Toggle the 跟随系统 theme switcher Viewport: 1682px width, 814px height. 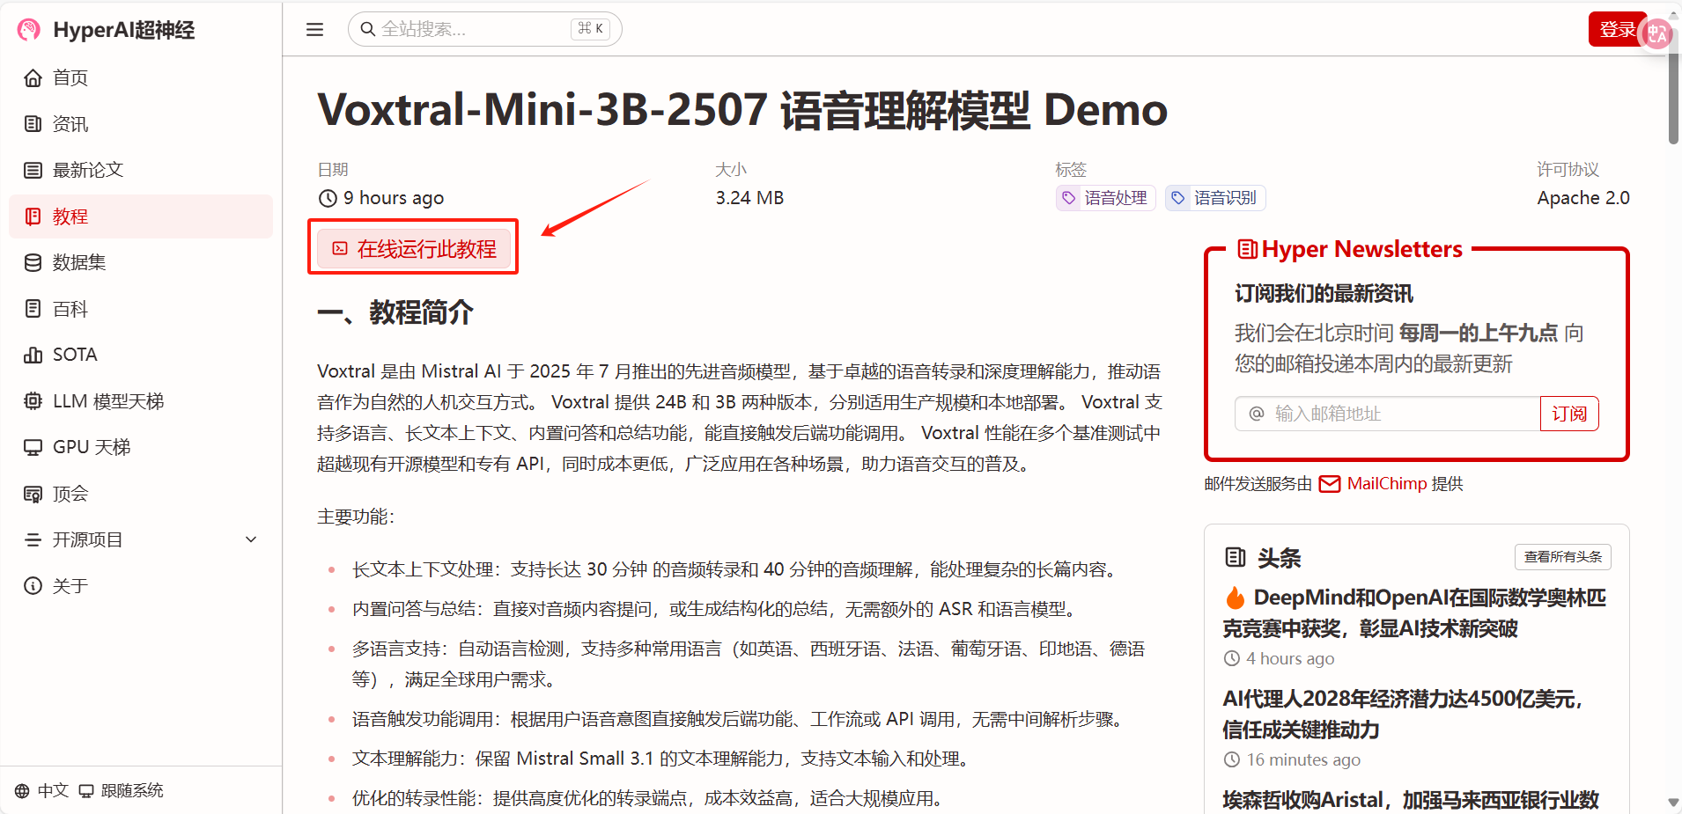(122, 790)
